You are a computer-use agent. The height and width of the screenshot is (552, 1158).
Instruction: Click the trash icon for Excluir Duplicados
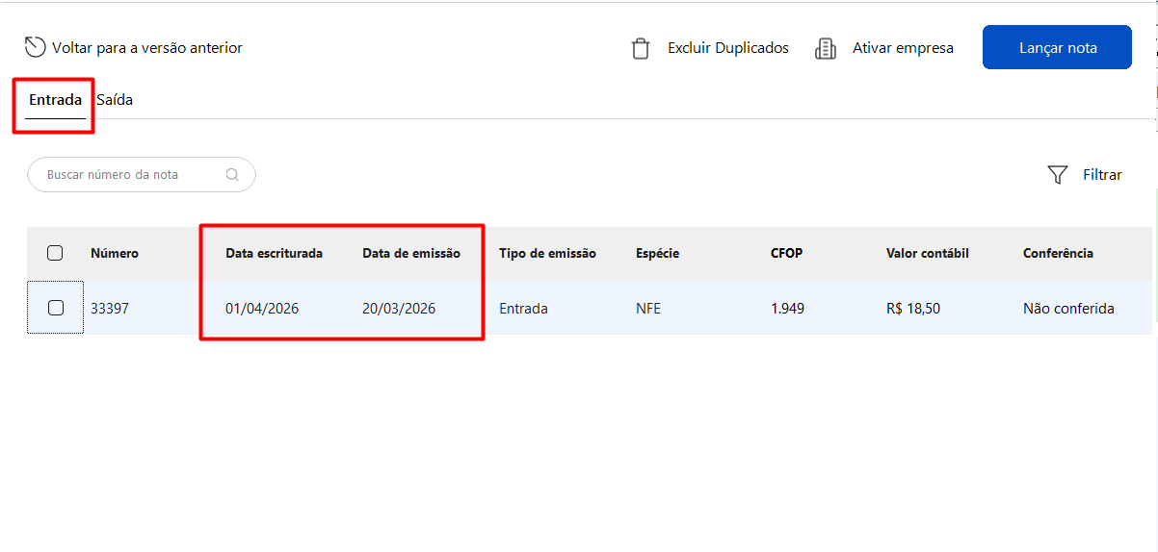pyautogui.click(x=641, y=48)
